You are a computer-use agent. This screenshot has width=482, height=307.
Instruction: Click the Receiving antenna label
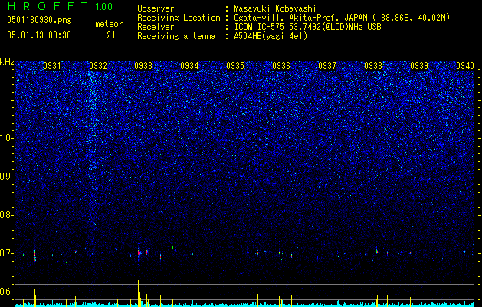pos(176,36)
